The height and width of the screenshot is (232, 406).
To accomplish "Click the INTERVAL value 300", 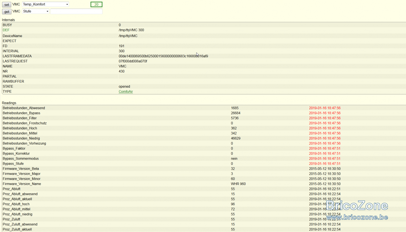I will point(121,51).
